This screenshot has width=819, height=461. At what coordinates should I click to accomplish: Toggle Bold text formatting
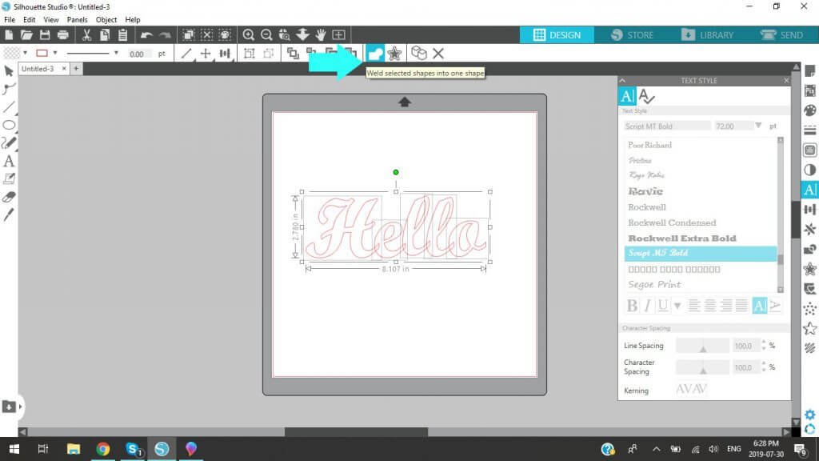tap(632, 305)
